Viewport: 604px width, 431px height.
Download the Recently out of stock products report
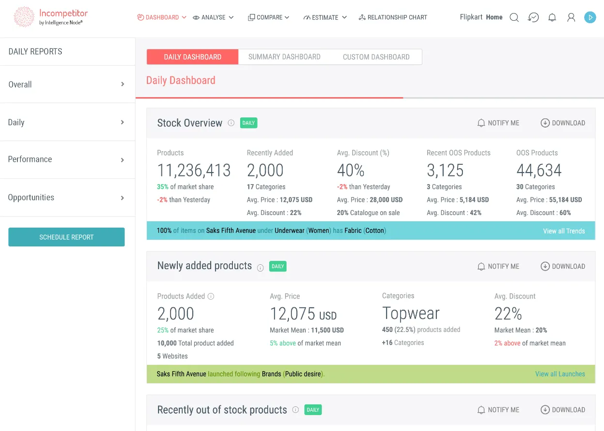(x=562, y=409)
